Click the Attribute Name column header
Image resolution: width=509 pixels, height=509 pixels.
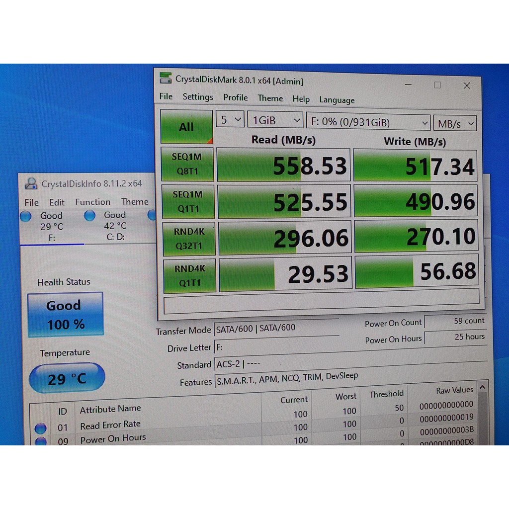tap(110, 409)
